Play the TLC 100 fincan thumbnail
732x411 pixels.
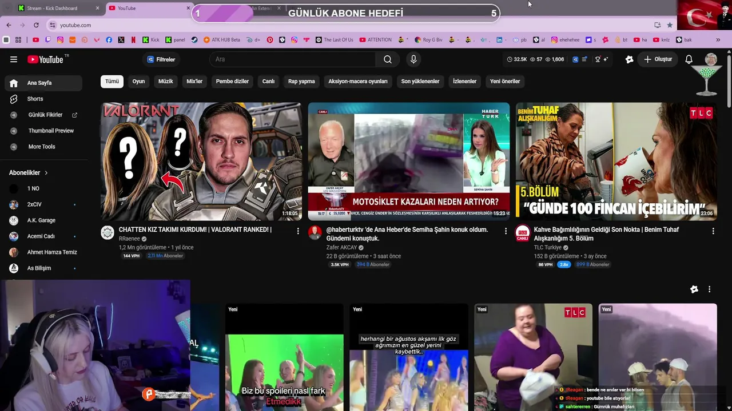(x=616, y=162)
